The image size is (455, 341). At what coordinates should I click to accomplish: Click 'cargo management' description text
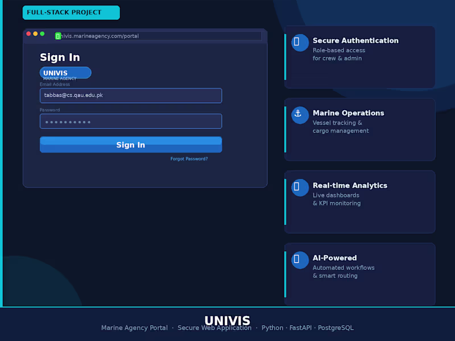click(341, 131)
